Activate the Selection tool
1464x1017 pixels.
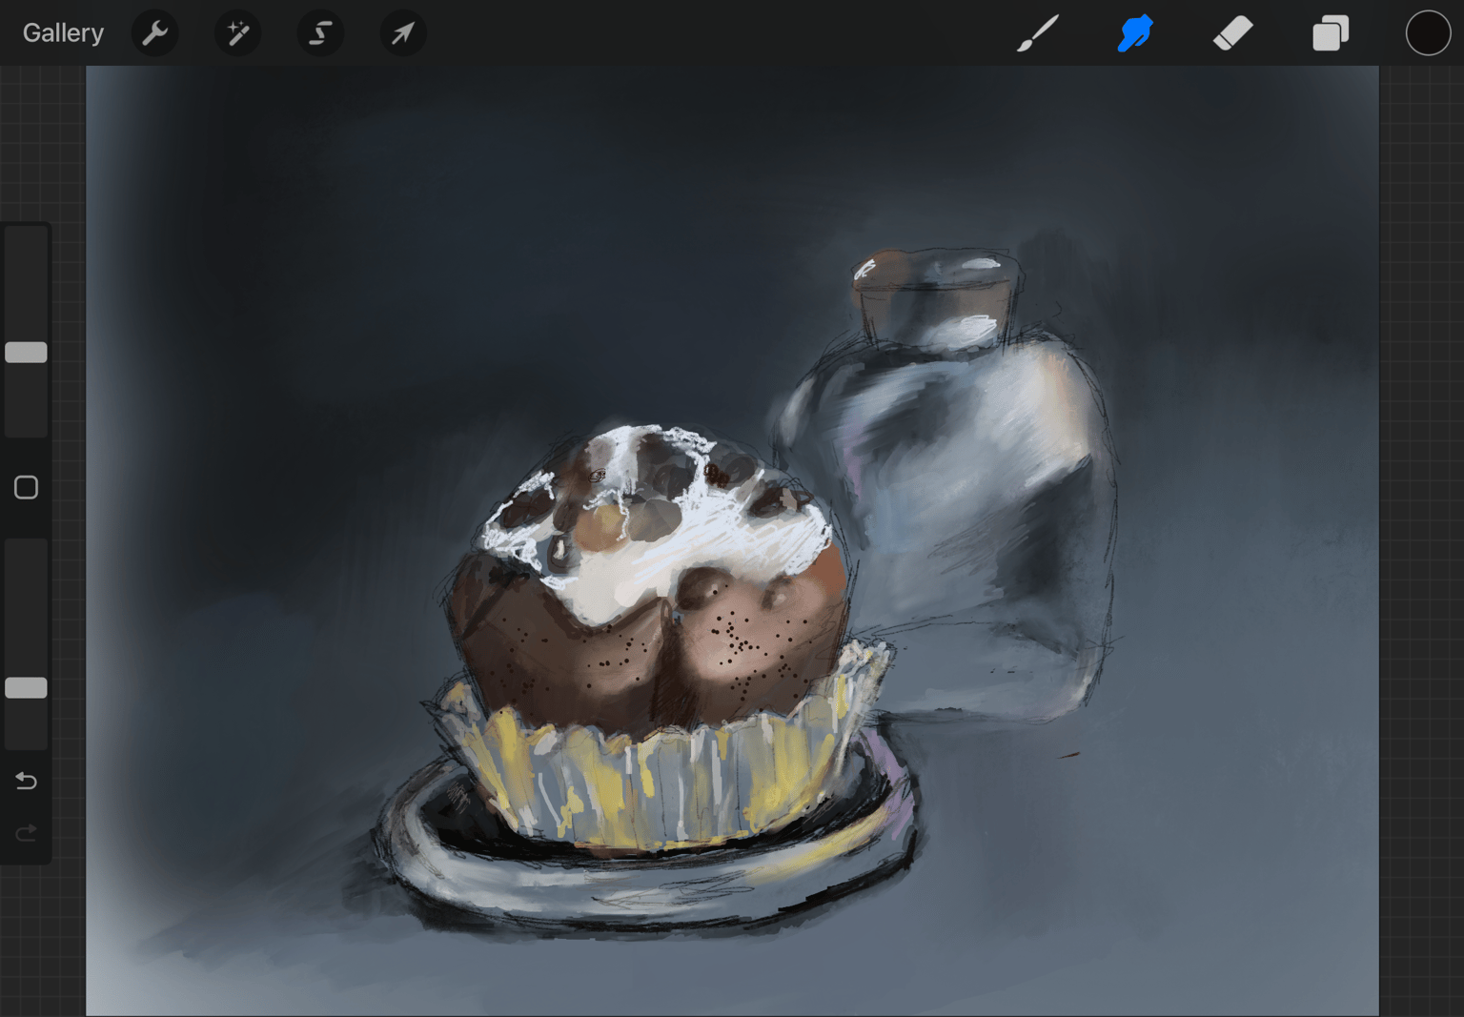coord(320,33)
